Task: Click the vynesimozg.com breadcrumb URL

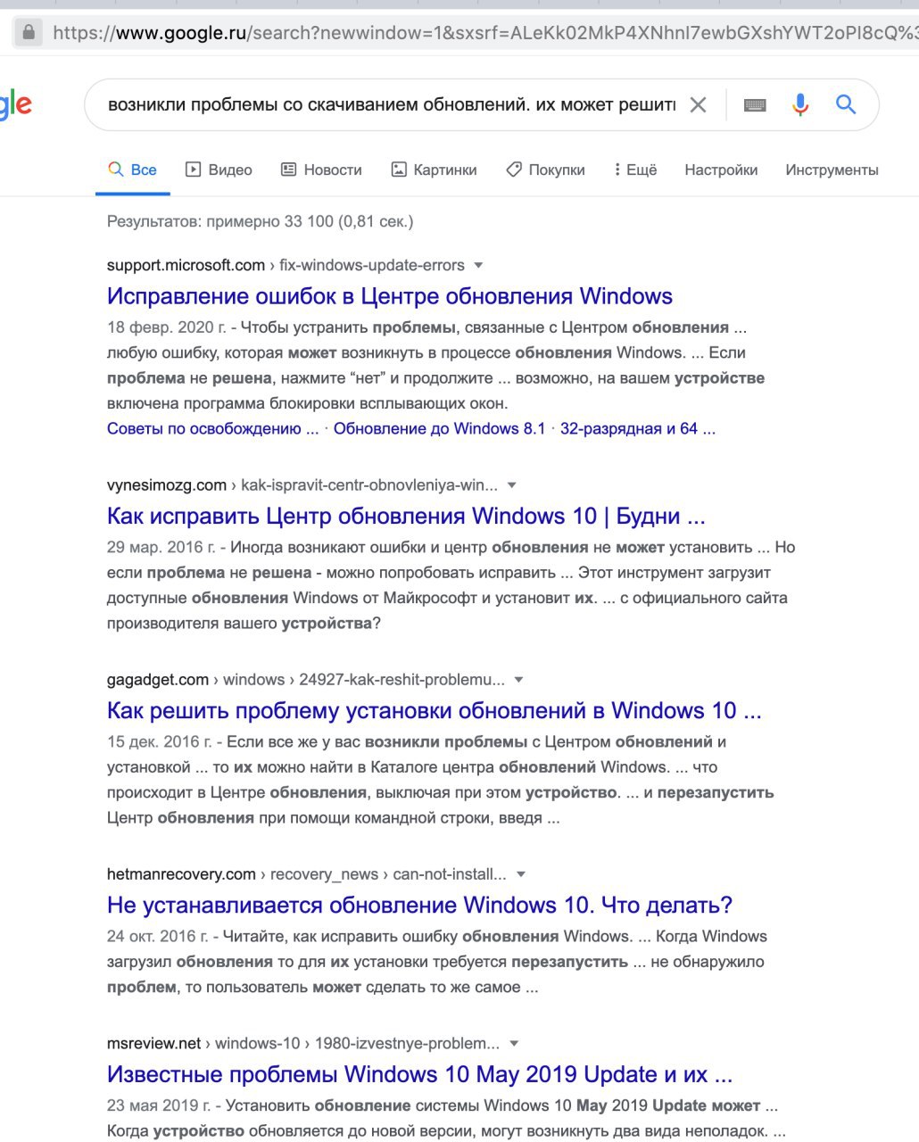Action: [x=302, y=485]
